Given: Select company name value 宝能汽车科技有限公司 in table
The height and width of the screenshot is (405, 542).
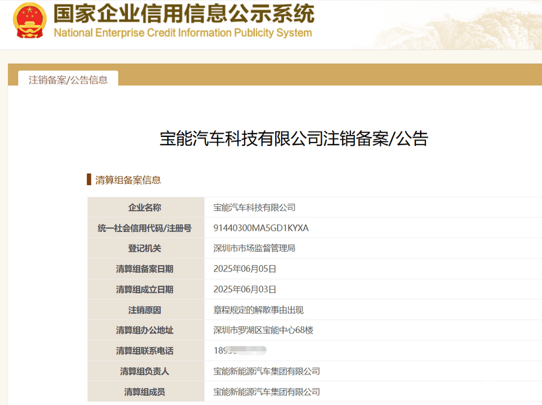Looking at the screenshot, I should (x=255, y=208).
